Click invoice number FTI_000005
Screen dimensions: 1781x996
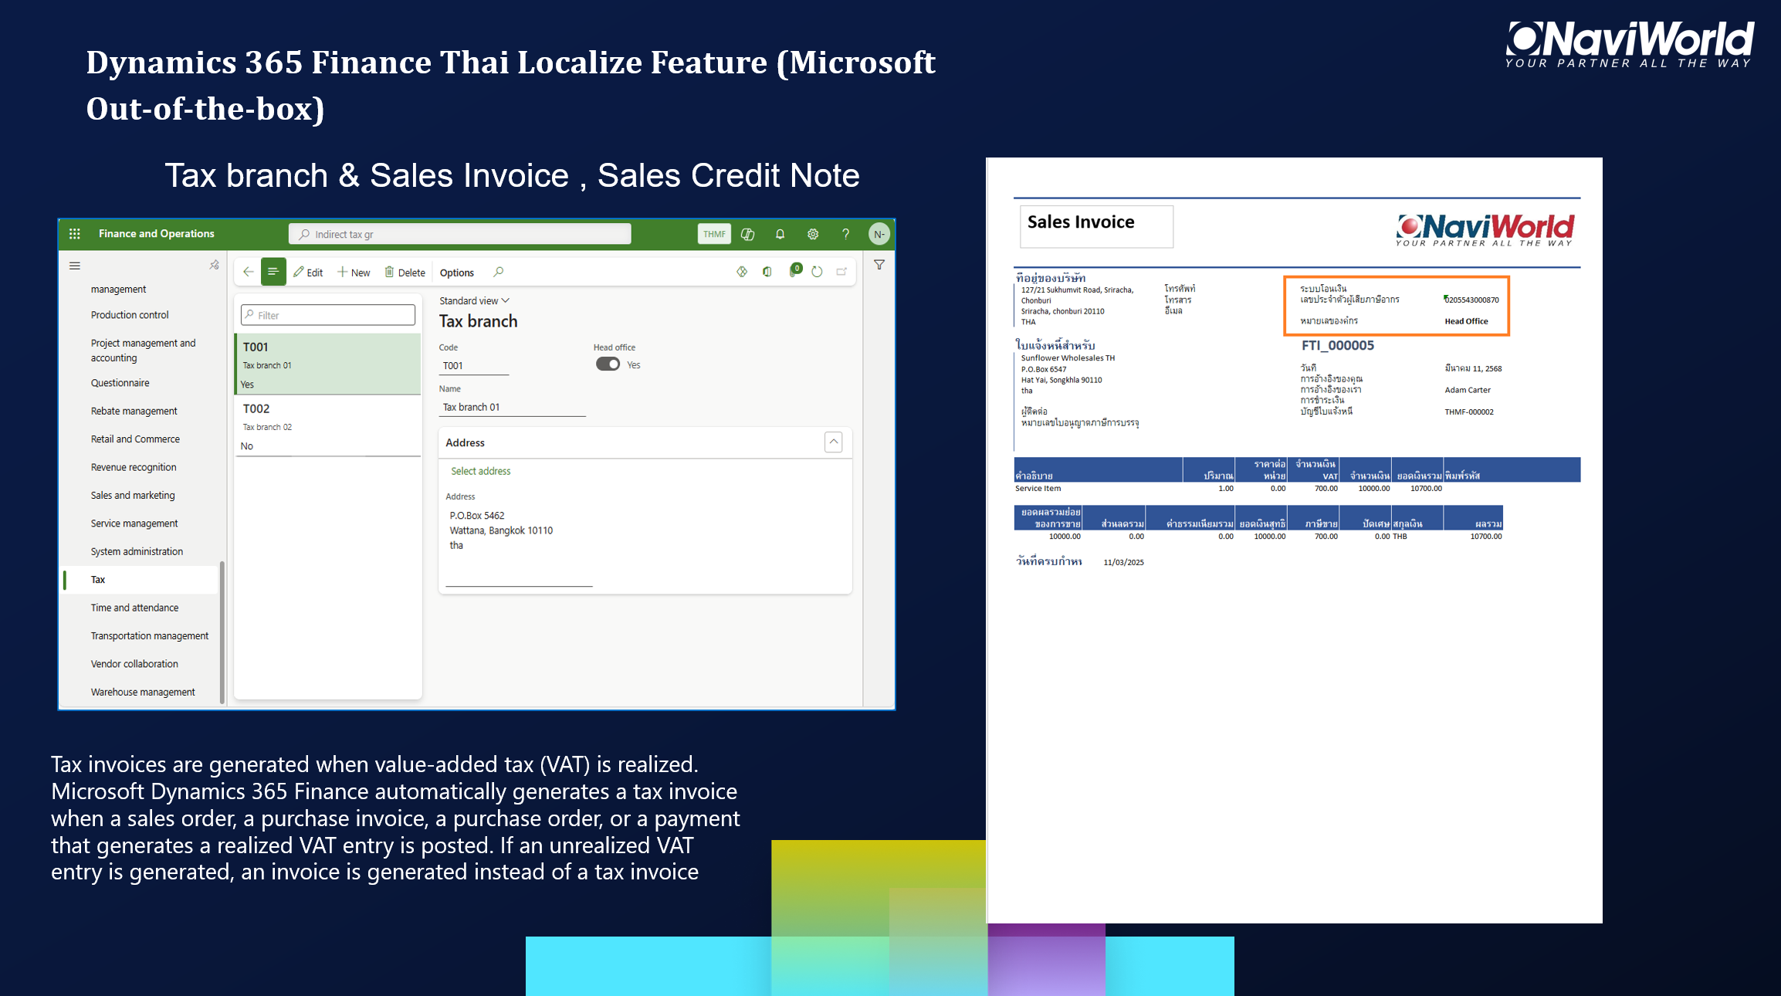(x=1338, y=346)
